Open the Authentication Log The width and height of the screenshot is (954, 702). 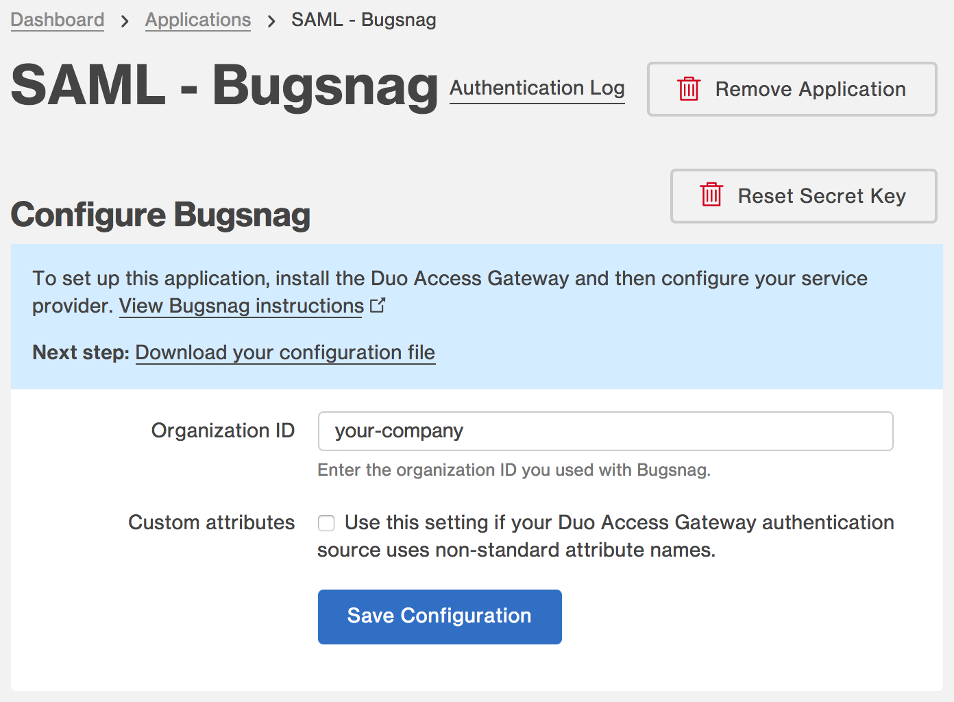click(x=537, y=88)
